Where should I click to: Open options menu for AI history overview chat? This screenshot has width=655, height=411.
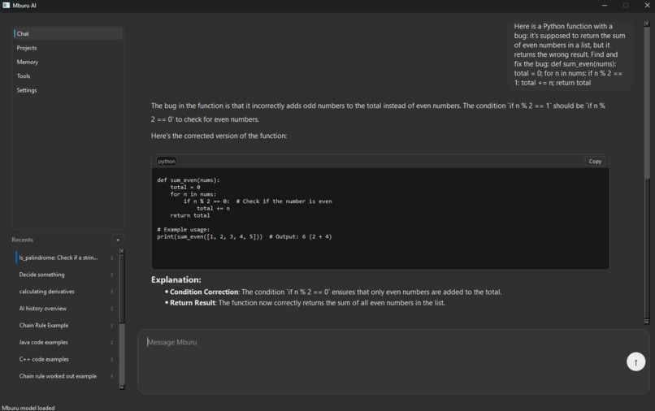point(111,309)
